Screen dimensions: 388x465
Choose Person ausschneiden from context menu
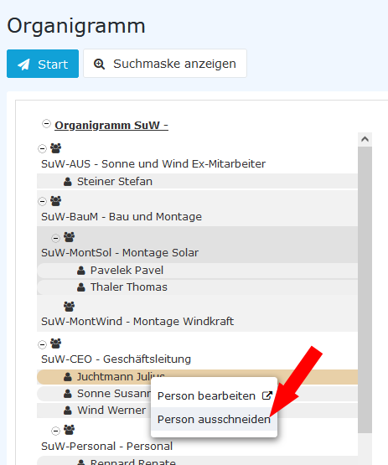214,419
